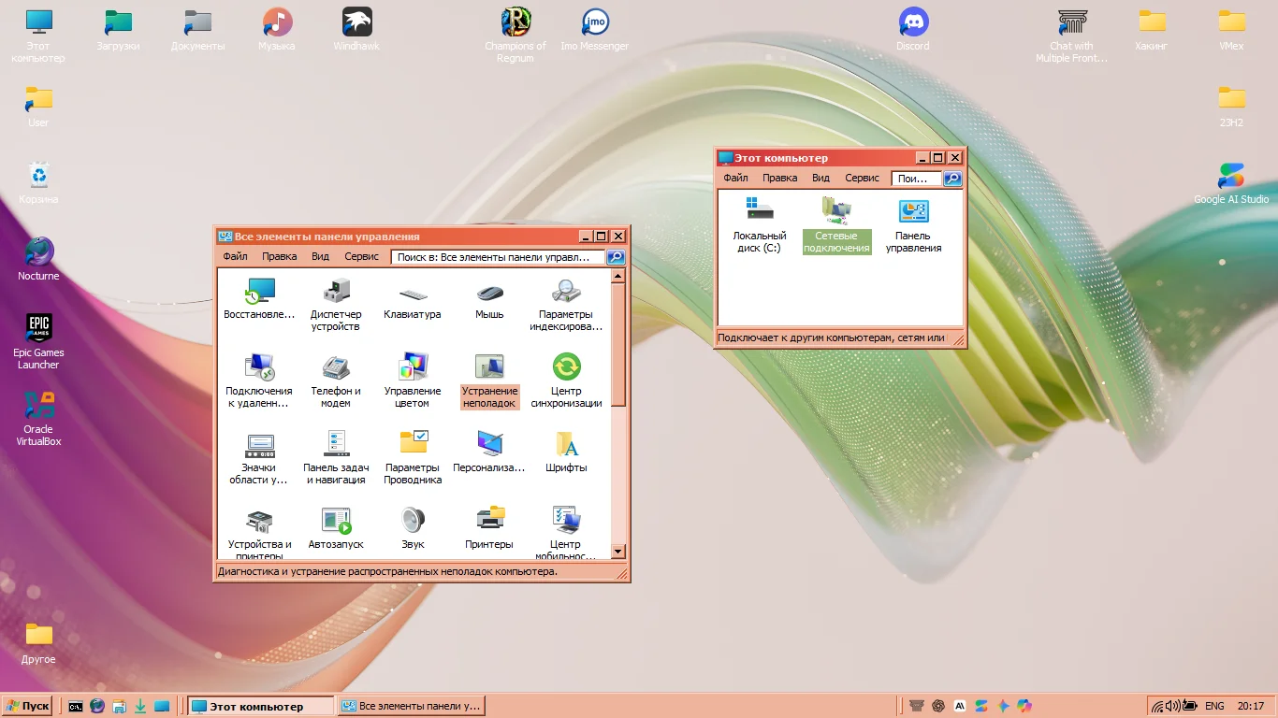The image size is (1278, 718).
Task: Click the control panel scrollbar down arrow
Action: 617,552
